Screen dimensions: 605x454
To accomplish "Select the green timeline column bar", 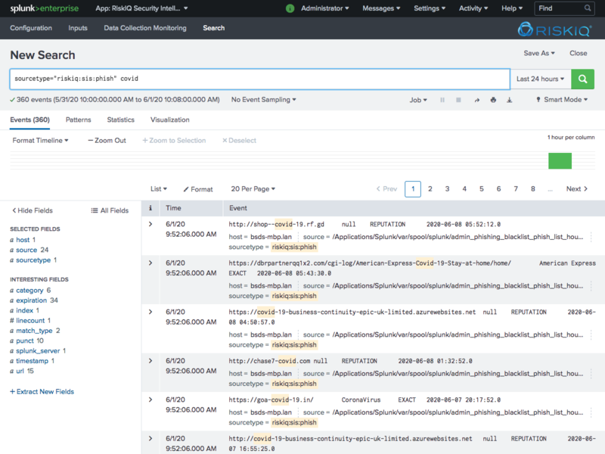I will (560, 160).
